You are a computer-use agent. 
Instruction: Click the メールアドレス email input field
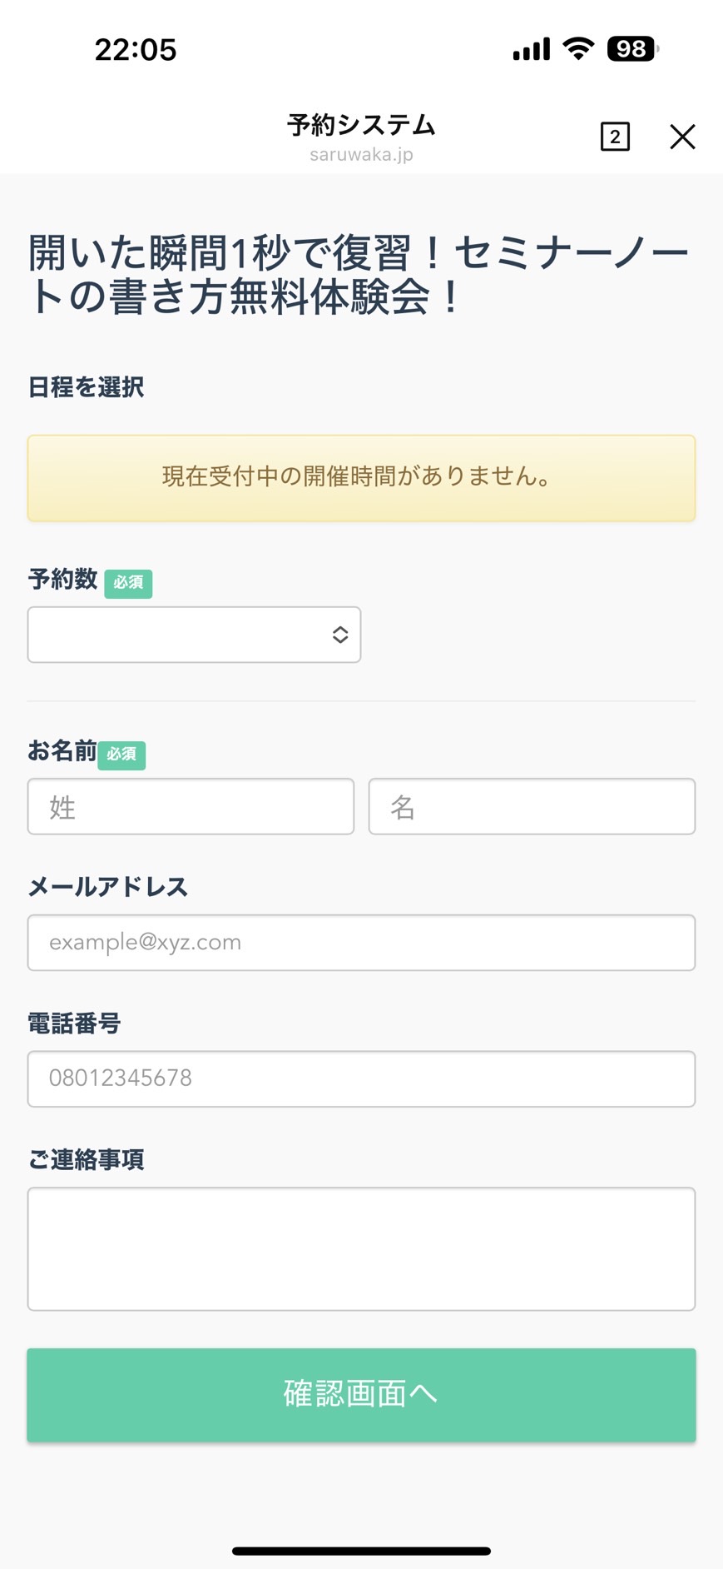pos(361,943)
